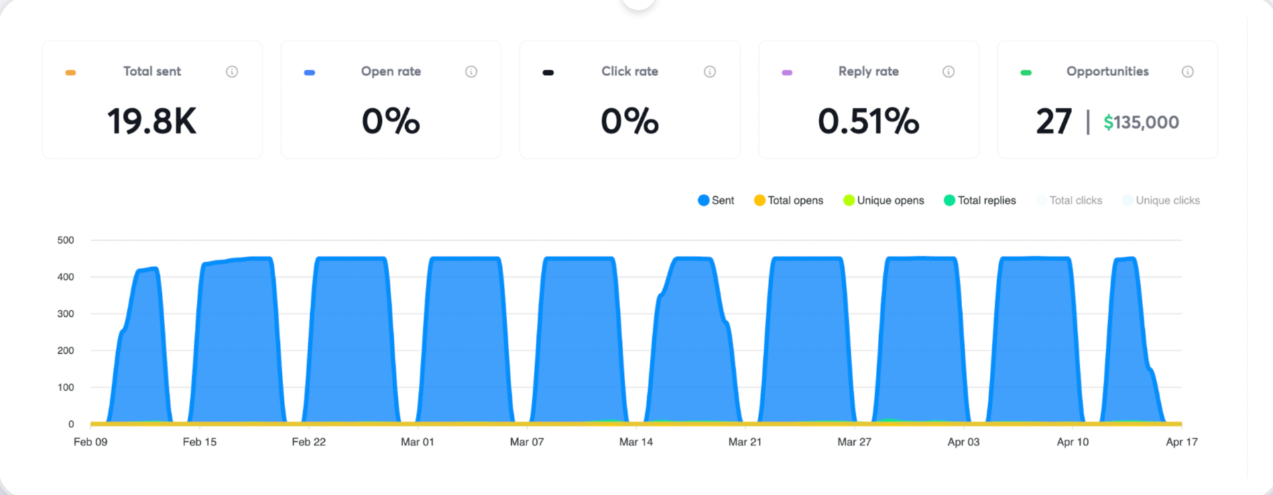Click the 500 y-axis label
Image resolution: width=1273 pixels, height=495 pixels.
click(66, 240)
